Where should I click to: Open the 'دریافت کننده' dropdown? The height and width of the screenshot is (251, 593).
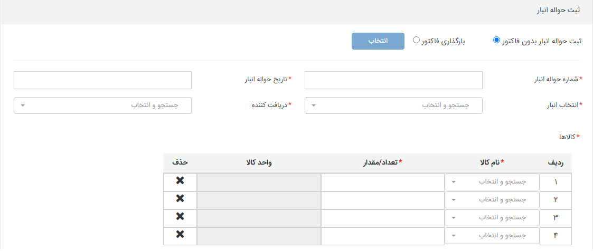[102, 105]
